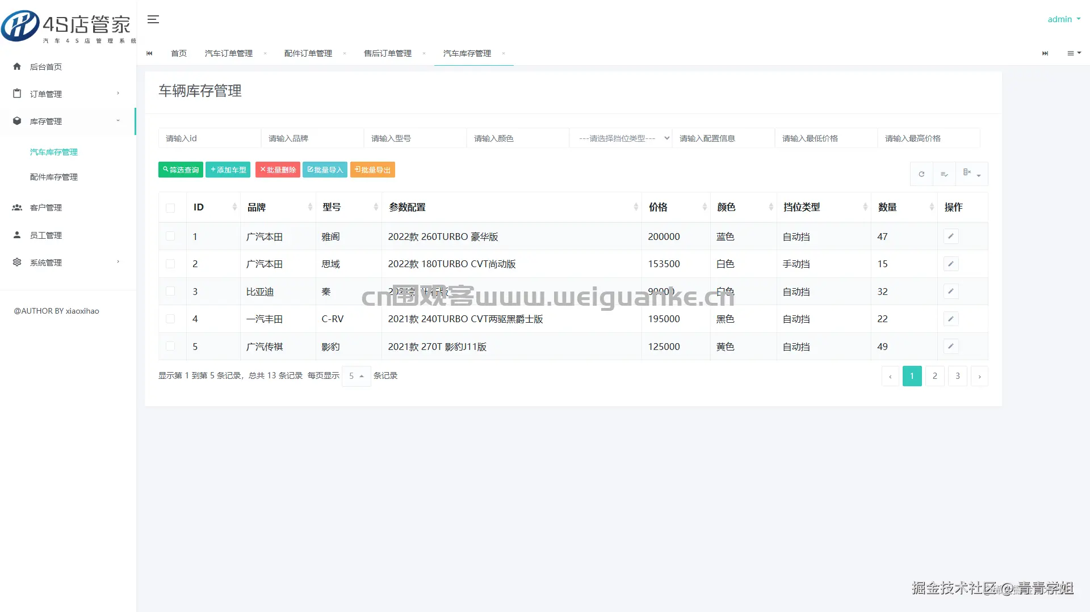Go to page 3
Image resolution: width=1090 pixels, height=612 pixels.
point(958,376)
